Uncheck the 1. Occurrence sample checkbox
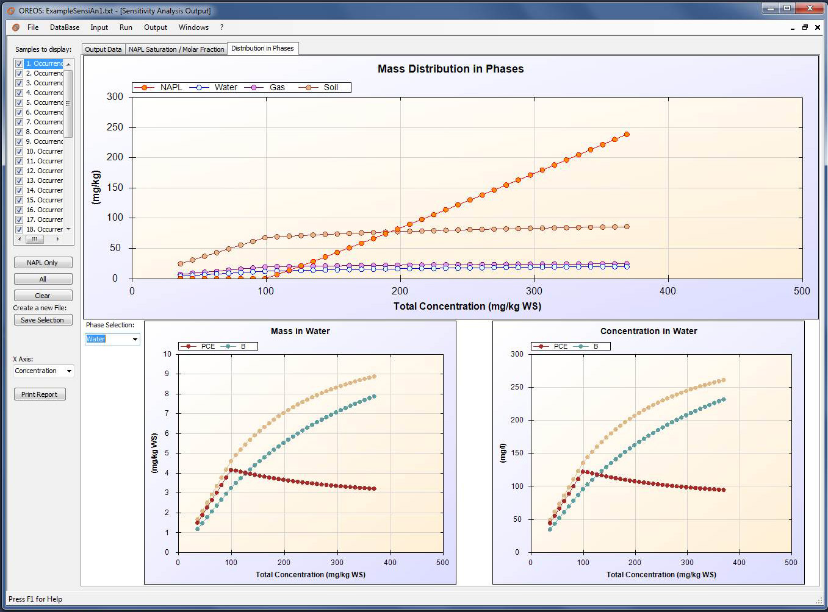This screenshot has height=612, width=828. tap(20, 63)
